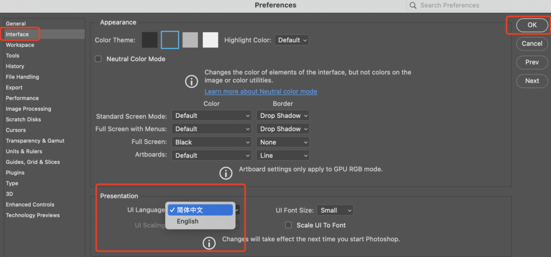Select the darkest color theme swatch
551x257 pixels.
[x=150, y=40]
